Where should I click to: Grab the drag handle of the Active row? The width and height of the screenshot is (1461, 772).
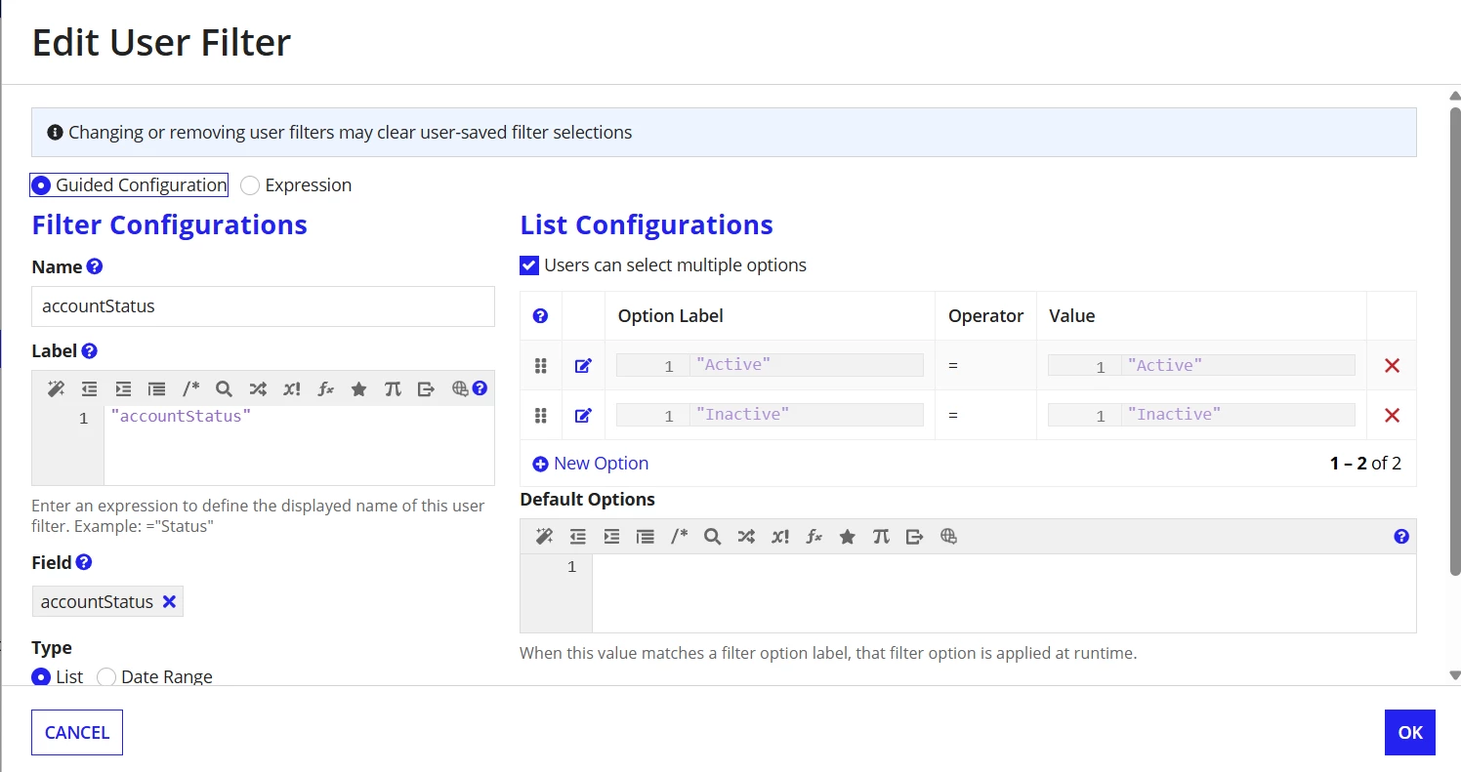pyautogui.click(x=540, y=365)
